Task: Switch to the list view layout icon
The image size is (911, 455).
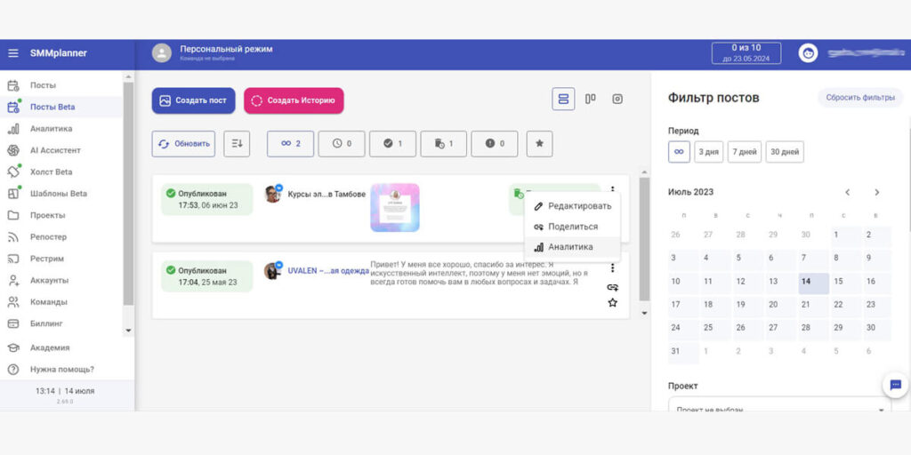Action: tap(562, 100)
